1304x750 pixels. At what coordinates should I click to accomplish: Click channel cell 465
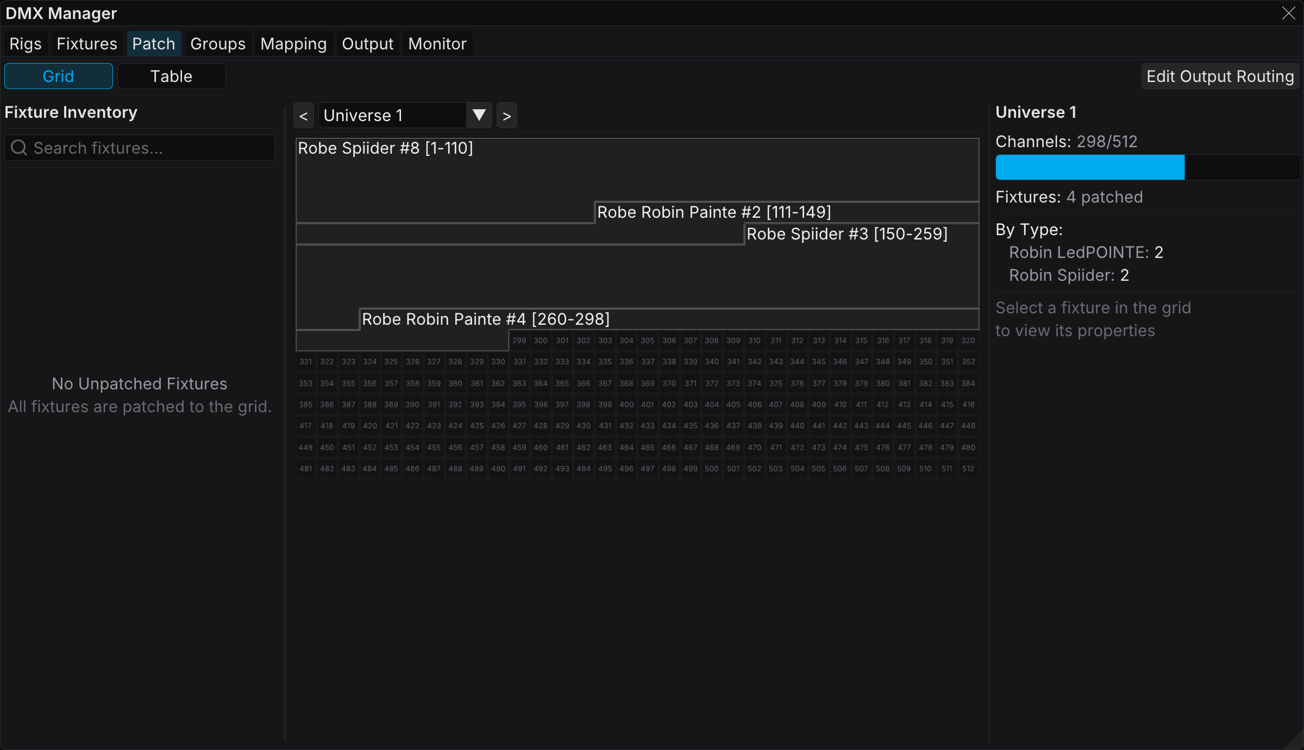click(648, 448)
